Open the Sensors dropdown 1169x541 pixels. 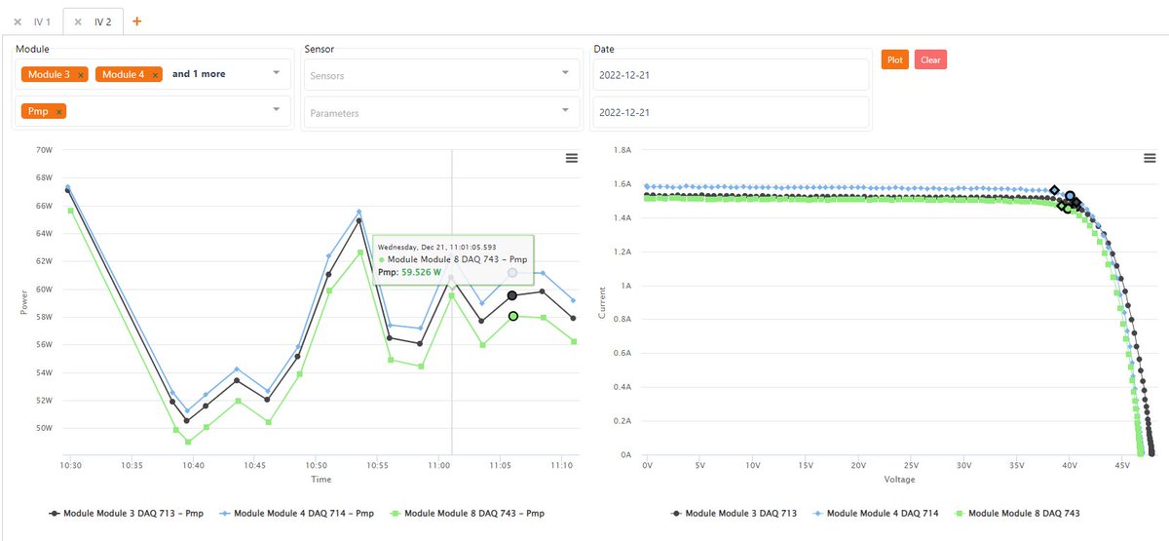coord(441,74)
